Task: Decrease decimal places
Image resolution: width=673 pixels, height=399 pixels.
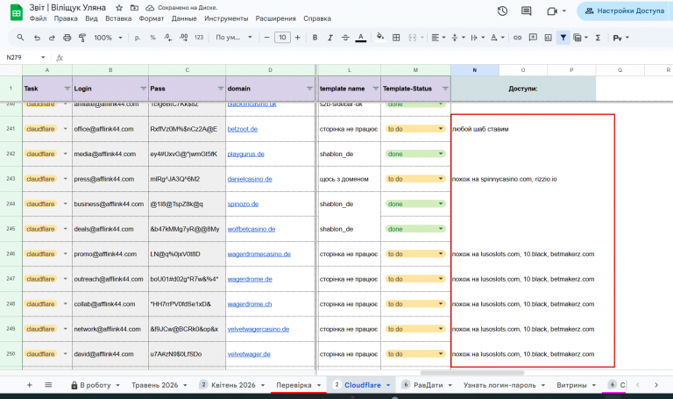Action: coord(168,38)
